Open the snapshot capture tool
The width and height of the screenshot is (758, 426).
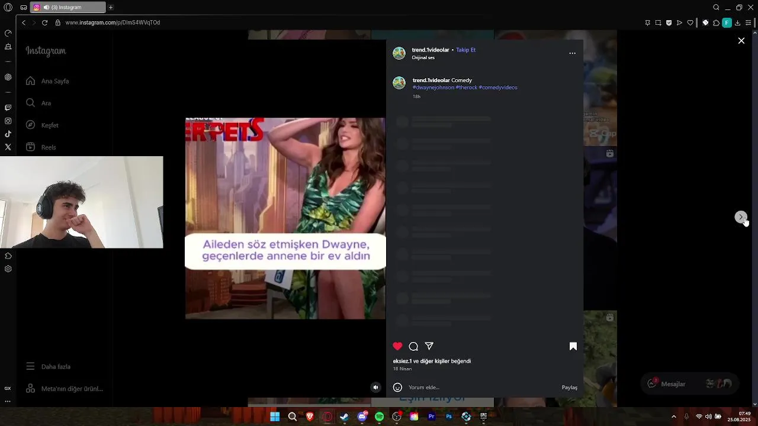click(658, 22)
